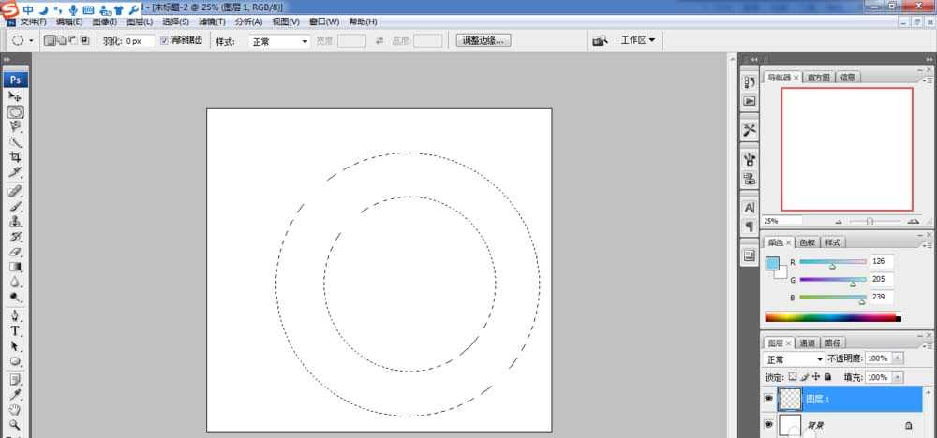
Task: Open the 样式 style dropdown
Action: point(279,41)
